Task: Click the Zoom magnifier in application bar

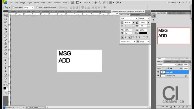Action: [100, 2]
